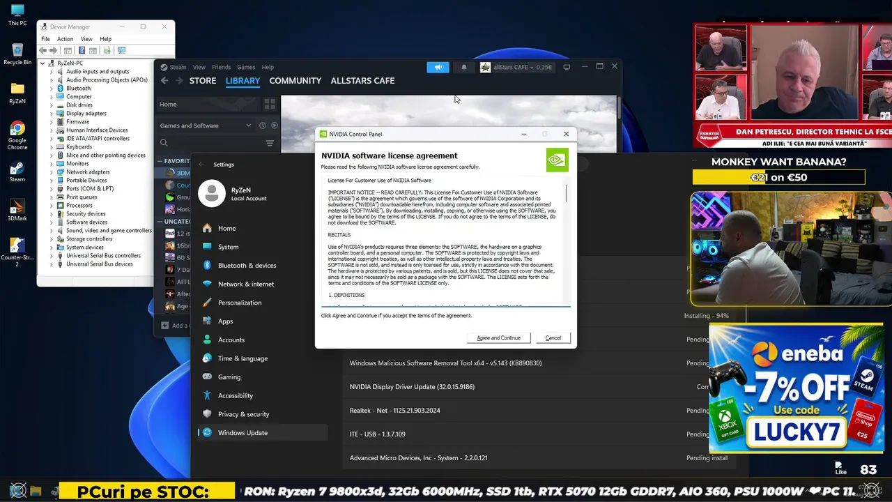Screen dimensions: 892x502
Task: Switch to Steam STORE tab
Action: click(203, 81)
